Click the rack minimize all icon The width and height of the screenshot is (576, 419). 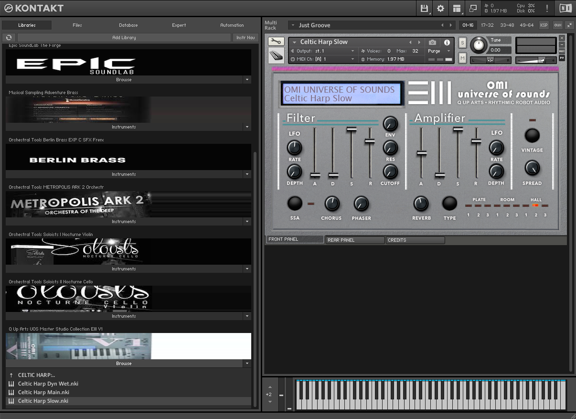pyautogui.click(x=569, y=25)
